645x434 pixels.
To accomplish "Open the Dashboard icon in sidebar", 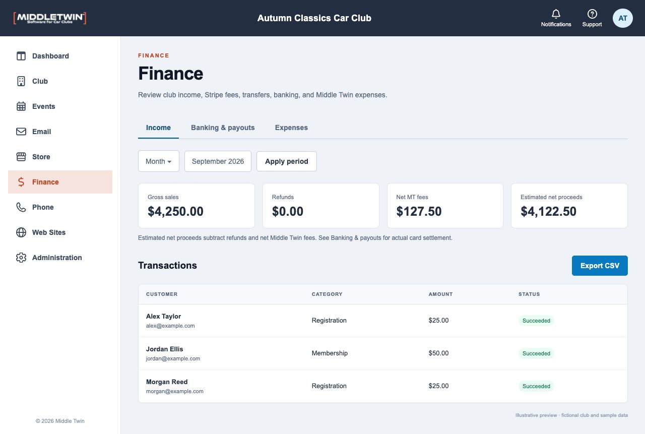I will 21,56.
